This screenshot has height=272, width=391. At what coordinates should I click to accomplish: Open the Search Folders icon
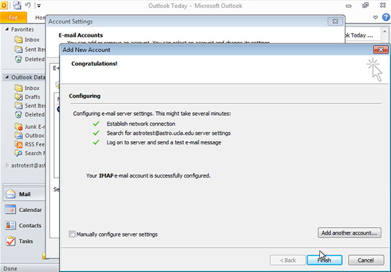tap(18, 153)
